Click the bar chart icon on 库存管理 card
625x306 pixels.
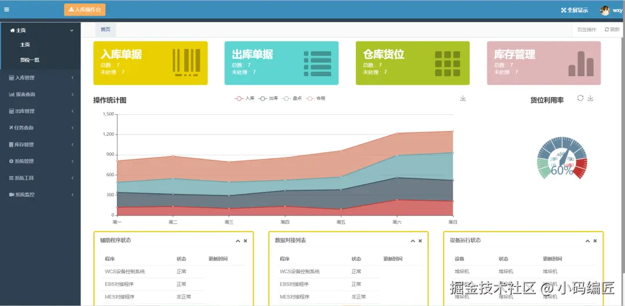[x=581, y=64]
